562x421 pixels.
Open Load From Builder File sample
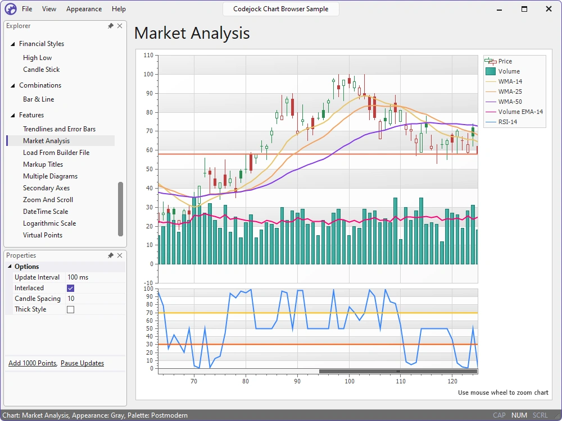coord(56,153)
